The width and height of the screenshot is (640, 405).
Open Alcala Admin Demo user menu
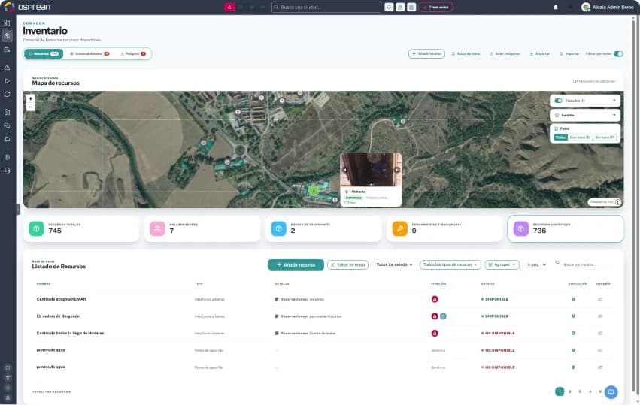[x=608, y=7]
